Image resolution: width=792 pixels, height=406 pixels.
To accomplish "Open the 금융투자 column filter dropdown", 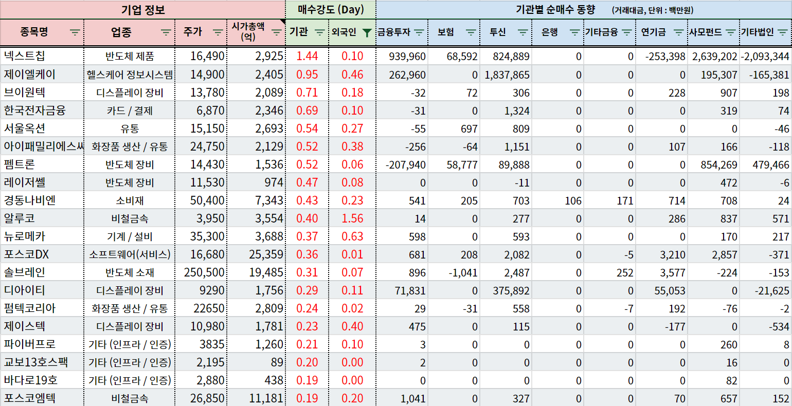I will 419,32.
